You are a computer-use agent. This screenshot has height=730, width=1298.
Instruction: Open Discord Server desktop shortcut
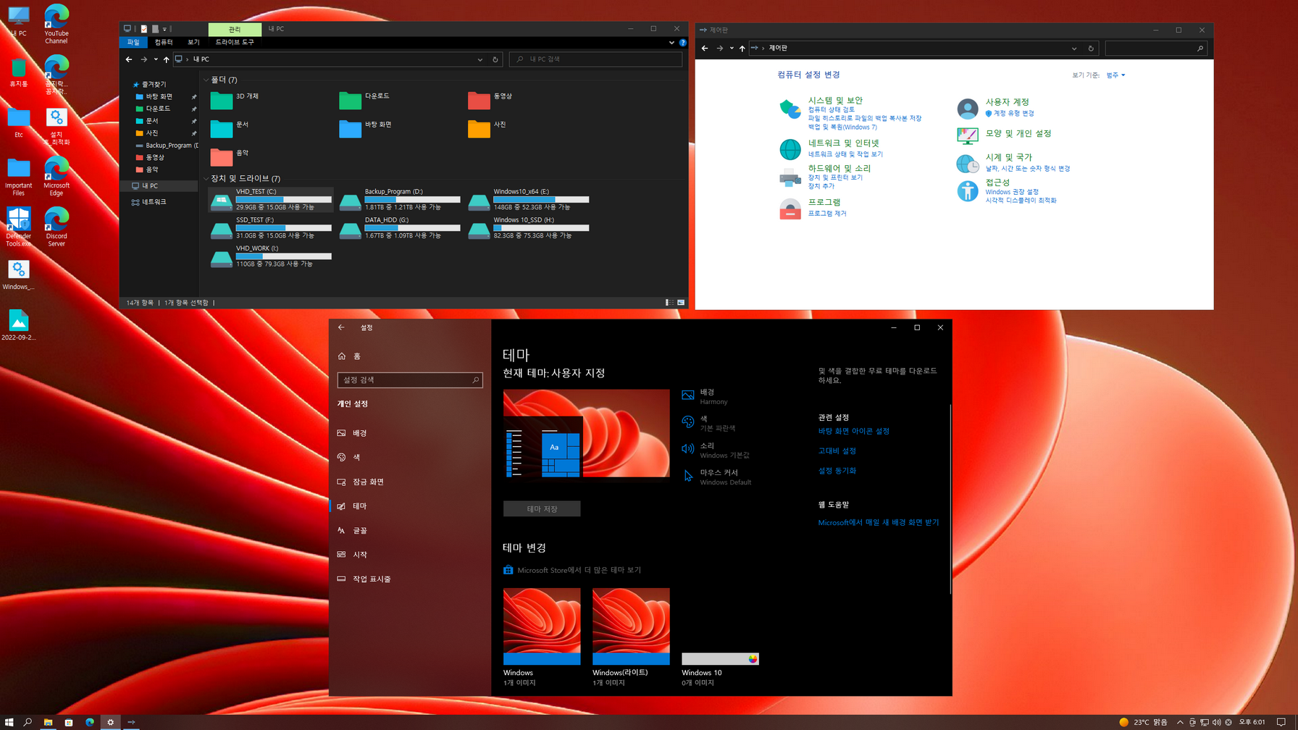click(56, 227)
